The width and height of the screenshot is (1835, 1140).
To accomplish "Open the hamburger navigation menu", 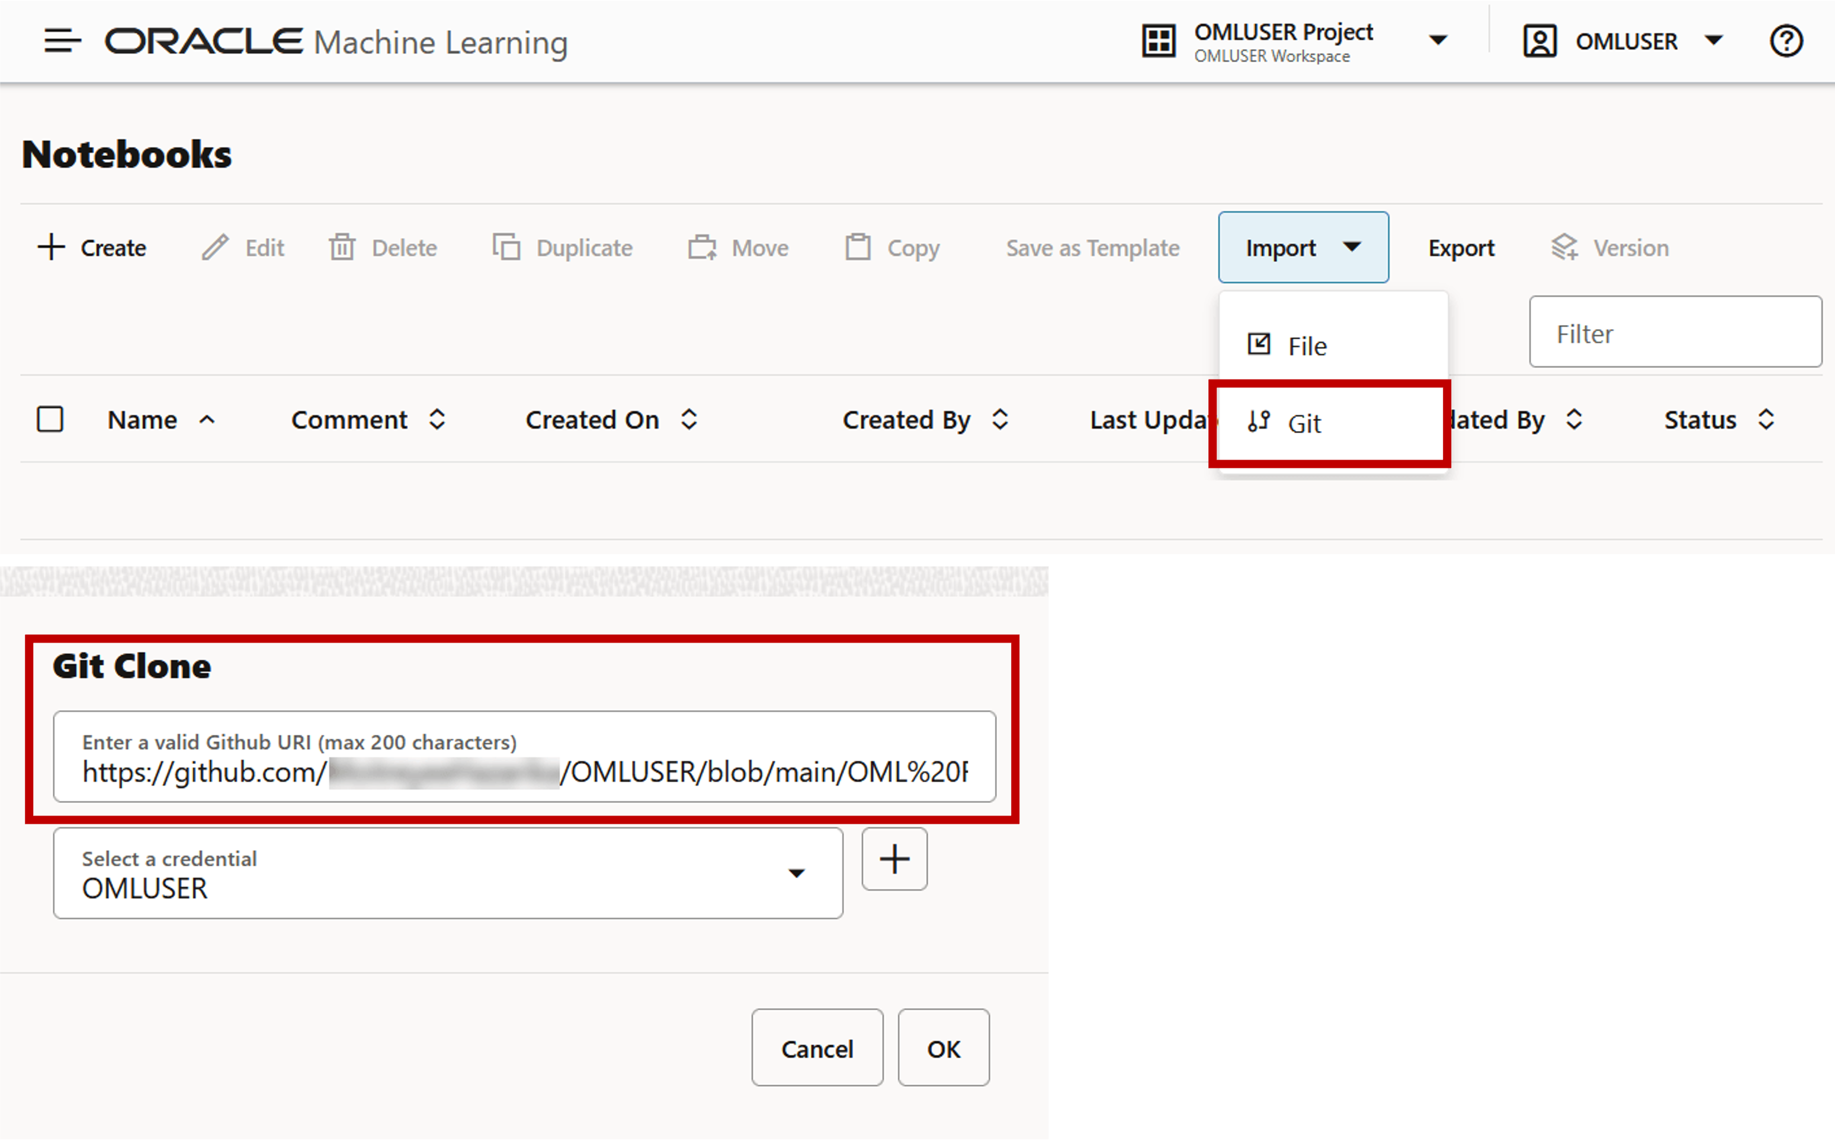I will point(62,41).
